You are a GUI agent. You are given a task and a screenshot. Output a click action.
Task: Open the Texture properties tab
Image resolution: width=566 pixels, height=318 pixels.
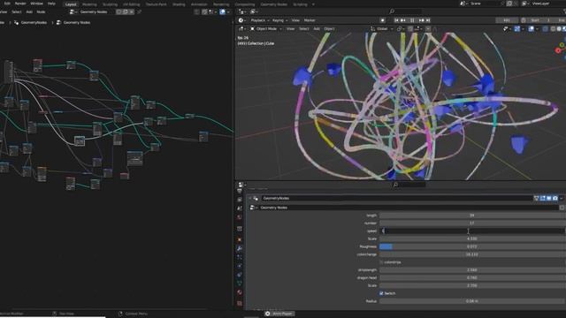pyautogui.click(x=240, y=303)
